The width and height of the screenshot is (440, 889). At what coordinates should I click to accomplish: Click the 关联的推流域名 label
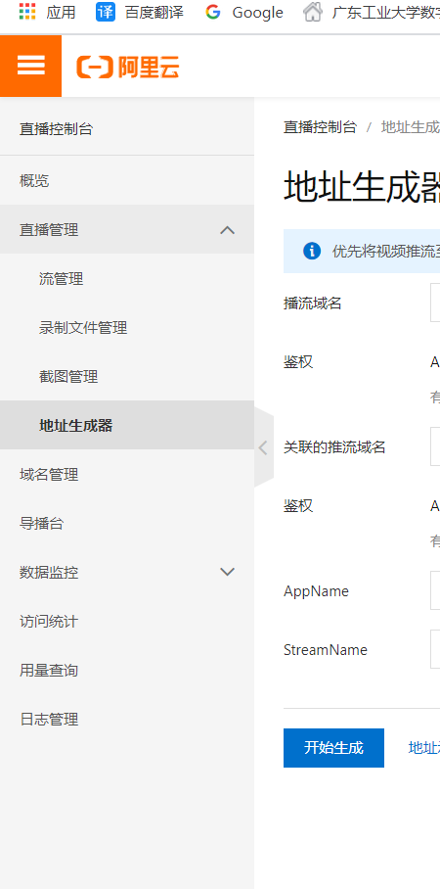coord(334,447)
